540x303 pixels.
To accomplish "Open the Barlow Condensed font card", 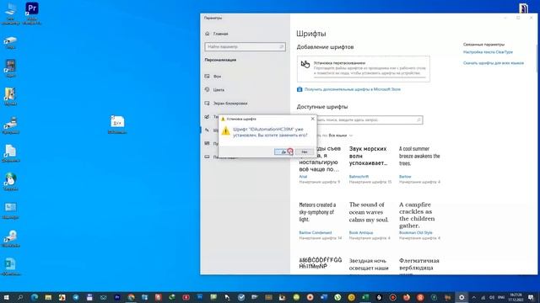I will 320,221.
